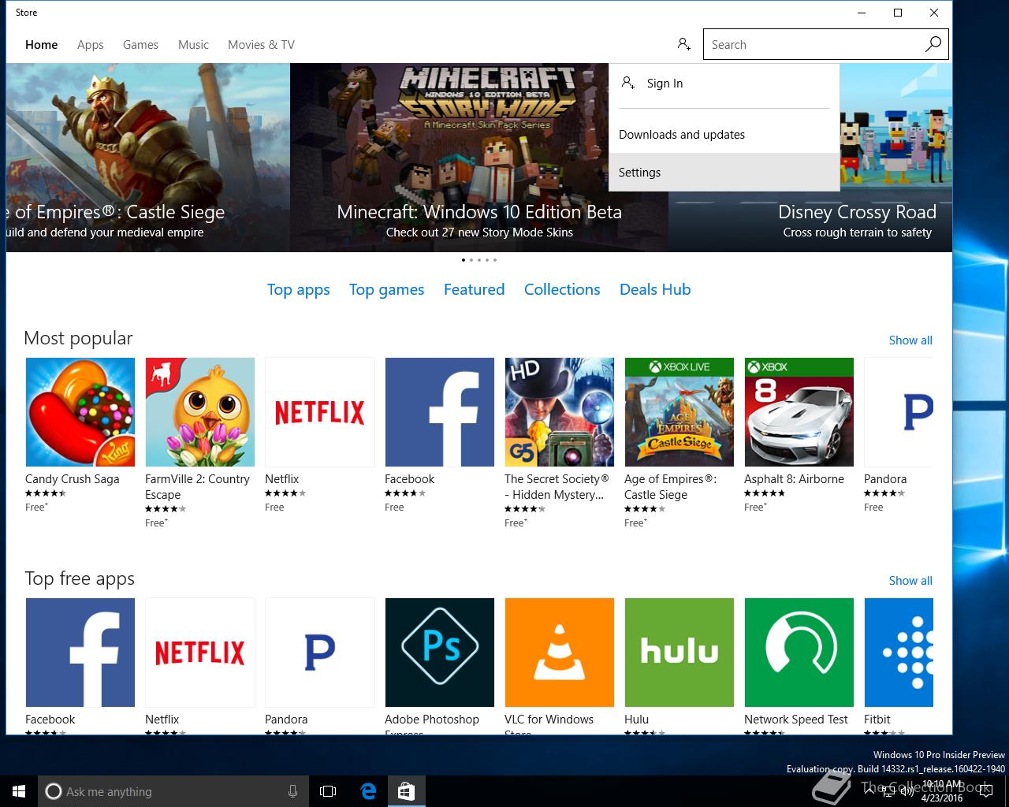Select first carousel page dot
The width and height of the screenshot is (1009, 807).
463,260
